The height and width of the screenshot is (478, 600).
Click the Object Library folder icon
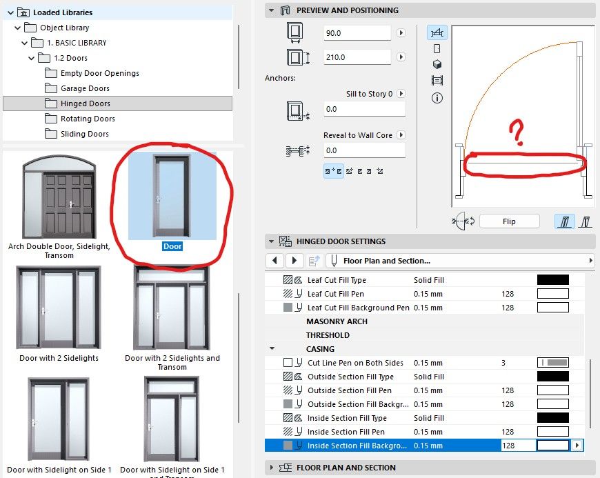pos(30,28)
